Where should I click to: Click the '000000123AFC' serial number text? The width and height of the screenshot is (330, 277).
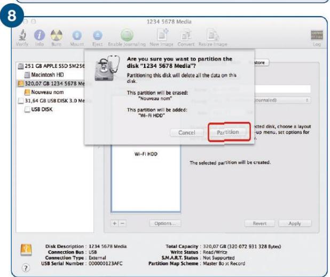(x=105, y=264)
